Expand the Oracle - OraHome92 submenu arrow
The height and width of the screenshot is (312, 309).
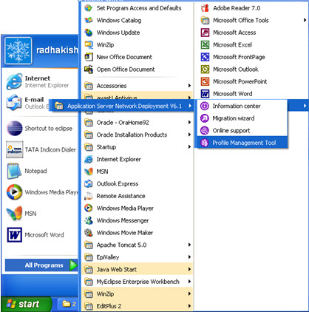coord(189,122)
